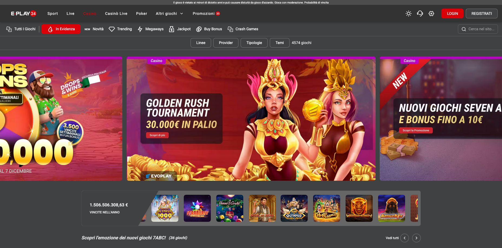Open the Crash Games category
The width and height of the screenshot is (502, 248).
243,29
